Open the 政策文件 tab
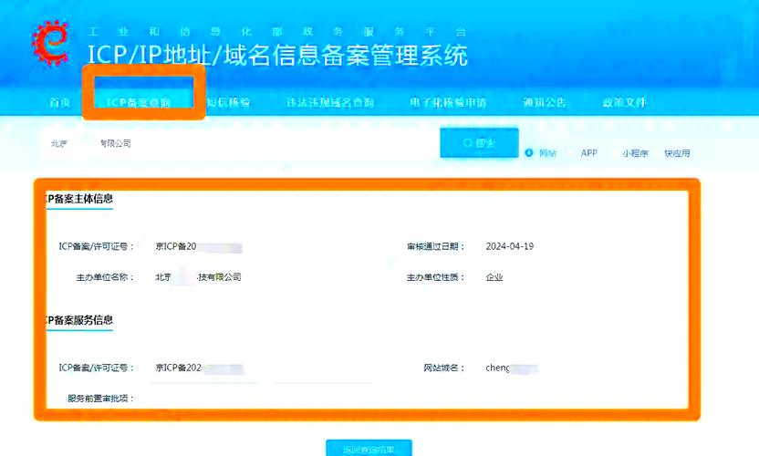Viewport: 759px width, 456px height. [625, 103]
